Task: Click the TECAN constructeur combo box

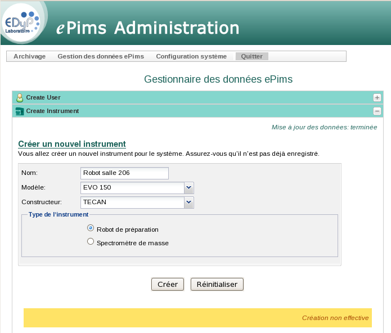Action: click(x=132, y=202)
